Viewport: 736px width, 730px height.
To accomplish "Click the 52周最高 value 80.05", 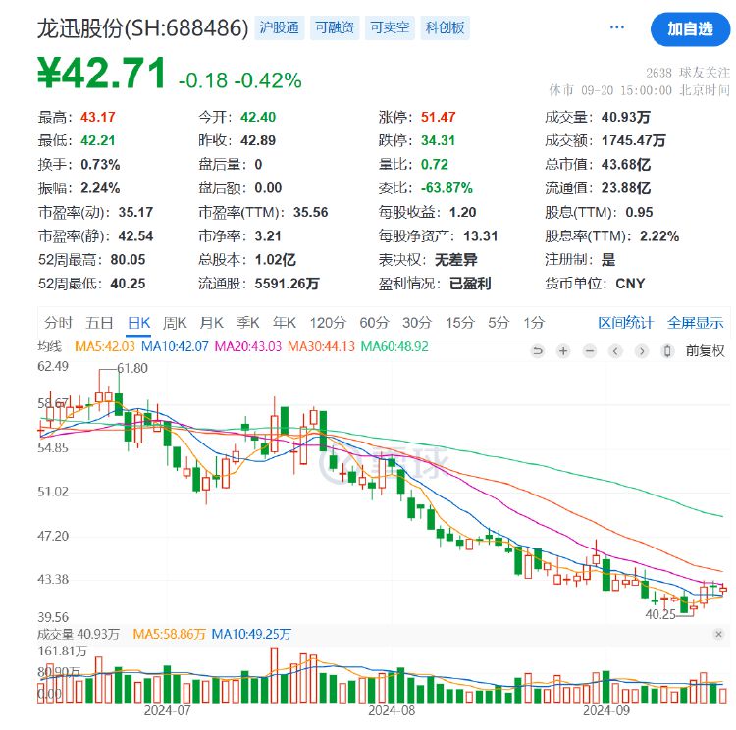I will 128,260.
